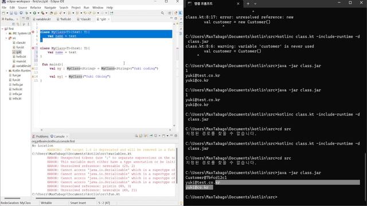Collapse the 'first' project node
This screenshot has width=367, height=206.
[x=2, y=29]
